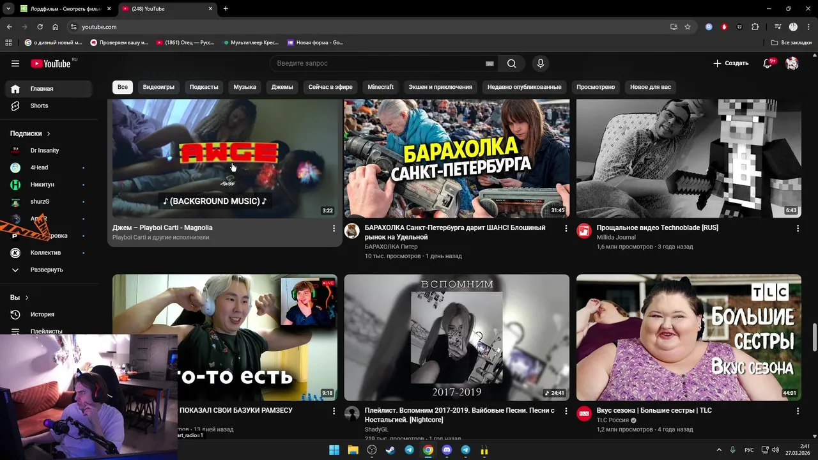Open options for Technoblade farewell video

(798, 228)
